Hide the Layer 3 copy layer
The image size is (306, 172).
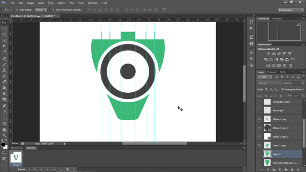click(x=259, y=145)
